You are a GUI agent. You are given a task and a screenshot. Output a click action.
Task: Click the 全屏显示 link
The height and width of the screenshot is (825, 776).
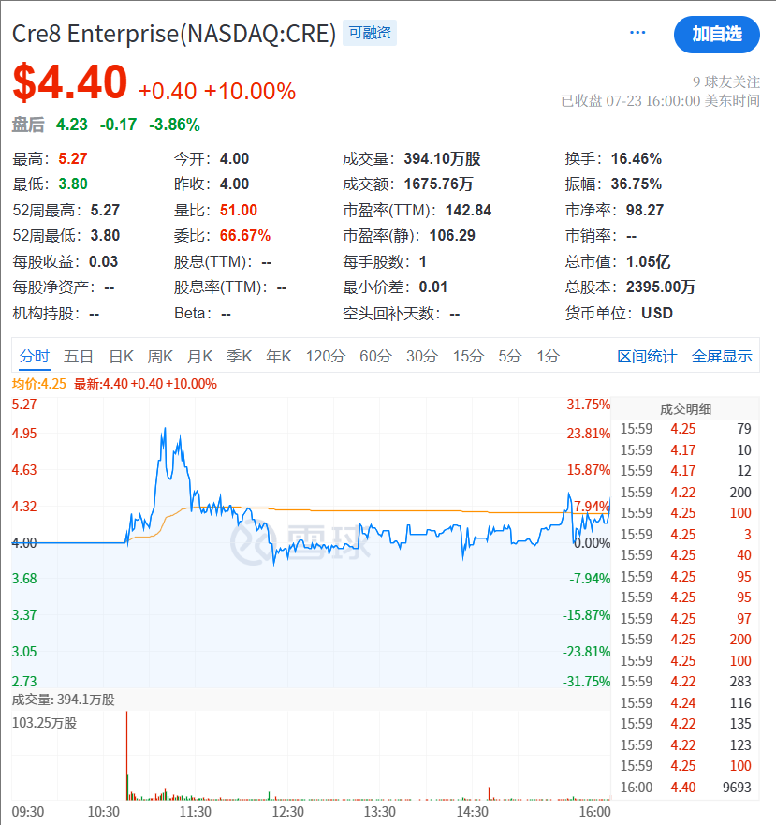722,356
